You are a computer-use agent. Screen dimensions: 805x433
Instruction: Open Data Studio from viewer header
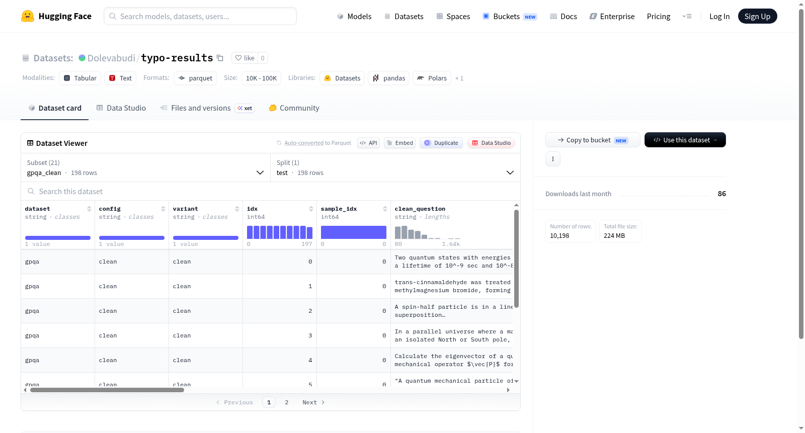pos(491,143)
